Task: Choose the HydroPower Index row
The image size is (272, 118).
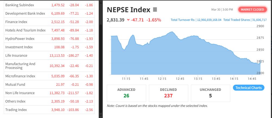Action: [x=20, y=39]
